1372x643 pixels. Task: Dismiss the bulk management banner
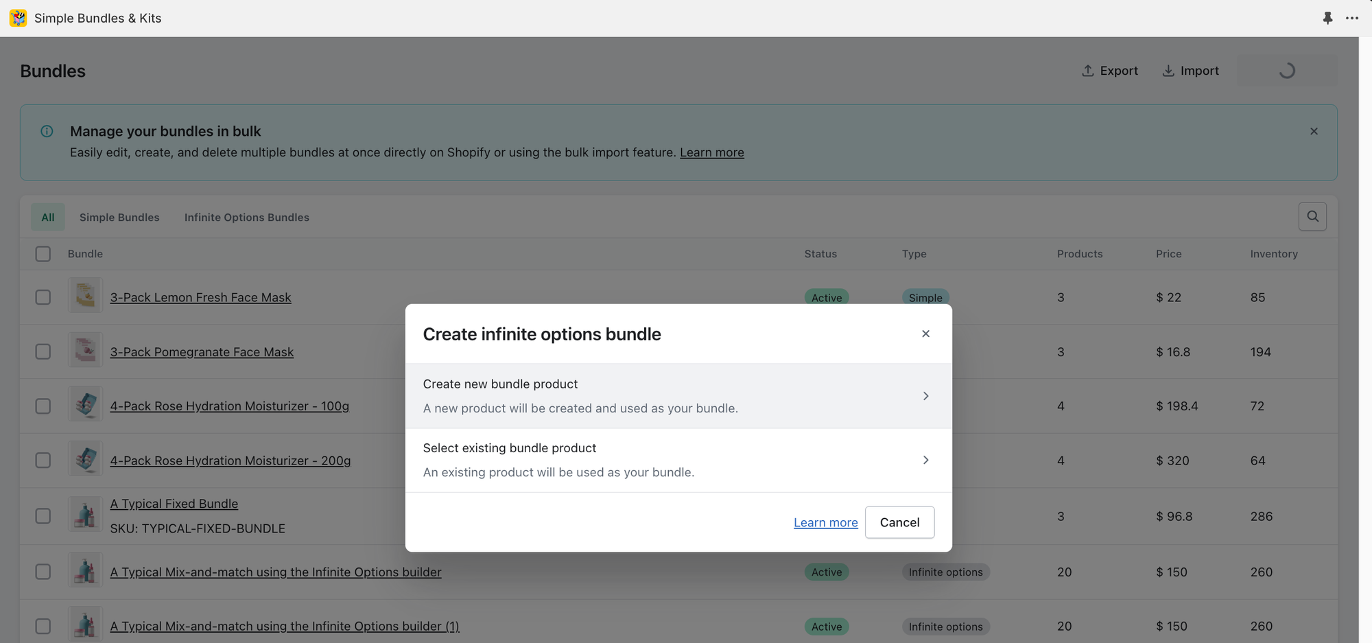(x=1314, y=131)
